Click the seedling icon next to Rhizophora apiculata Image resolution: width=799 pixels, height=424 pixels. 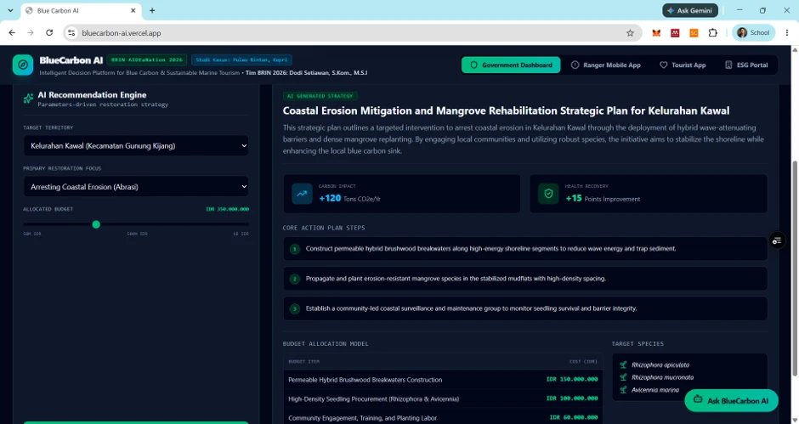tap(623, 365)
